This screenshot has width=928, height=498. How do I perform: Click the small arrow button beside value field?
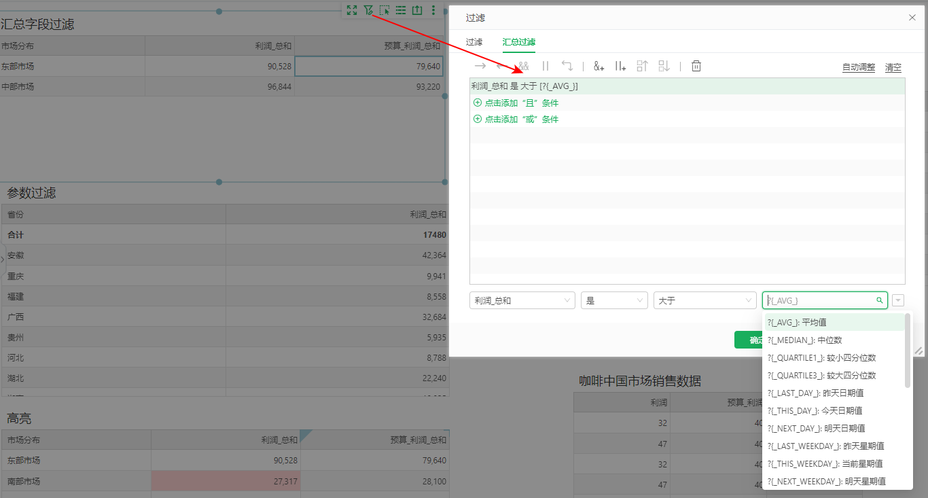pyautogui.click(x=898, y=300)
